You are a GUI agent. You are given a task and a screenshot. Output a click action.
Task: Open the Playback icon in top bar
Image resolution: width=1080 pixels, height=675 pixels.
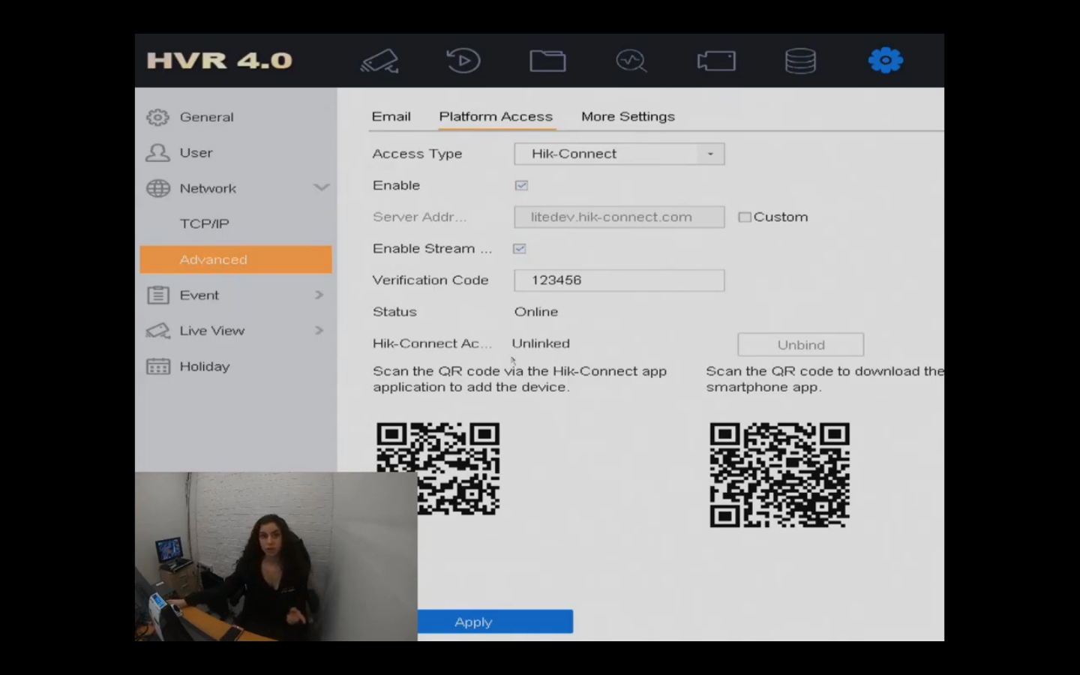pyautogui.click(x=463, y=61)
